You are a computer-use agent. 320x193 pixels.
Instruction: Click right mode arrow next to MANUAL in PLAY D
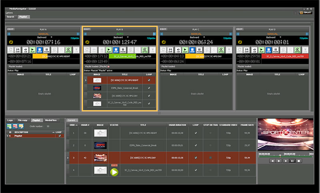[307, 34]
